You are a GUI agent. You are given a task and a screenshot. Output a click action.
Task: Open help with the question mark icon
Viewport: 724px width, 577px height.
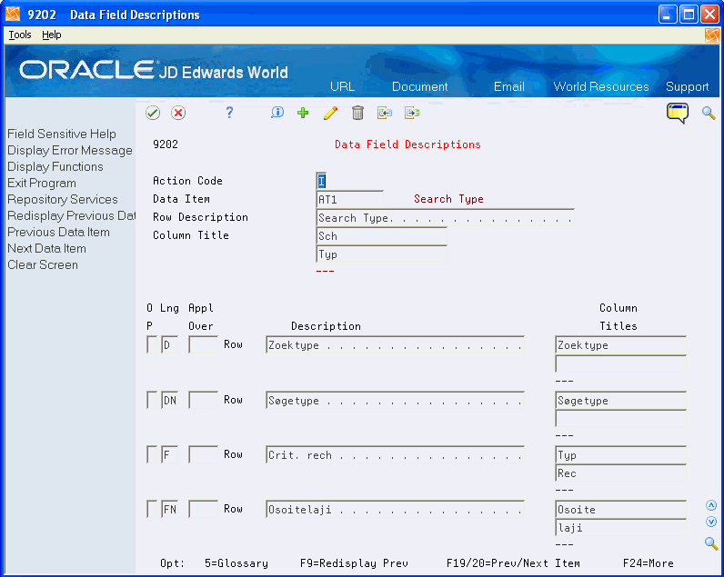tap(229, 113)
